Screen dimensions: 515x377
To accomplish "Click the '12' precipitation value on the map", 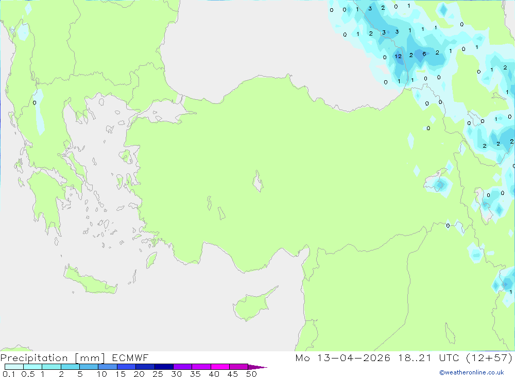I will 398,56.
